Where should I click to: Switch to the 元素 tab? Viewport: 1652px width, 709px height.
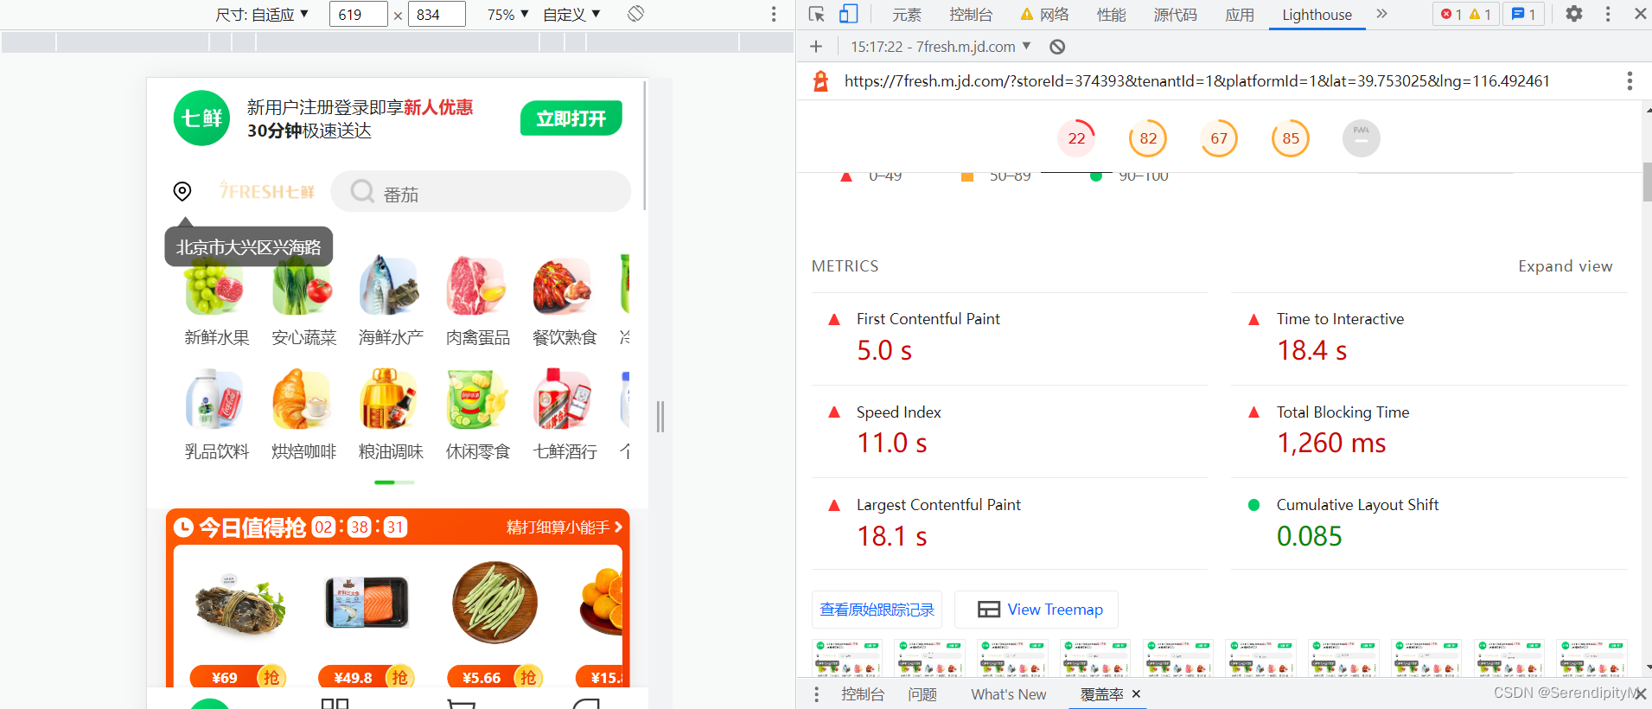coord(907,15)
